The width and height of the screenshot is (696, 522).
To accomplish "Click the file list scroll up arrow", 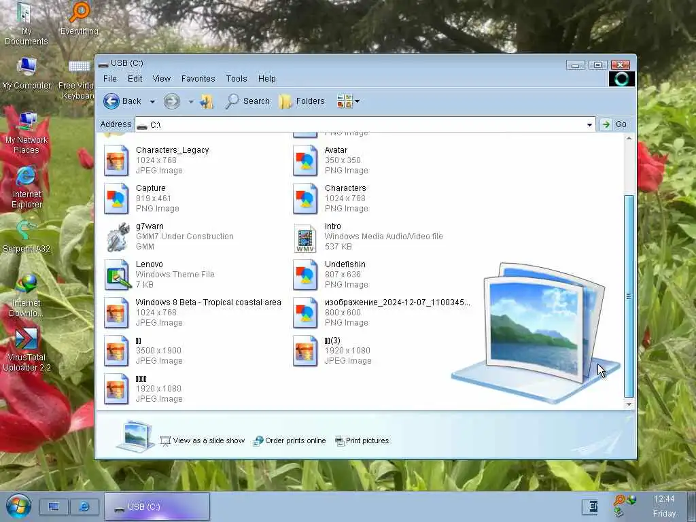I will pyautogui.click(x=629, y=139).
